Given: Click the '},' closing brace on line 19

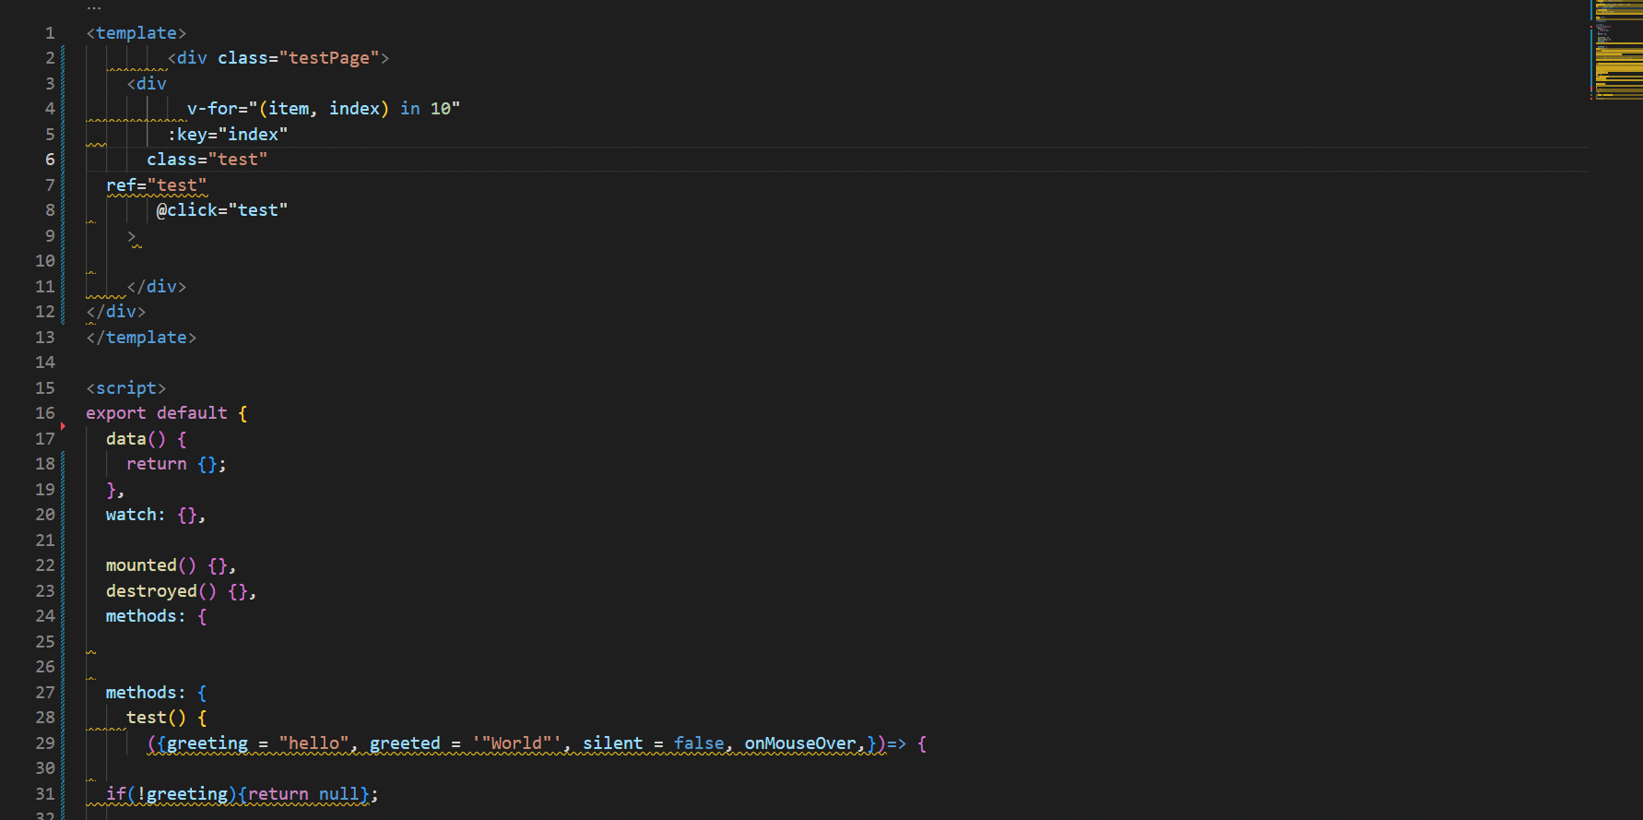Looking at the screenshot, I should [115, 490].
